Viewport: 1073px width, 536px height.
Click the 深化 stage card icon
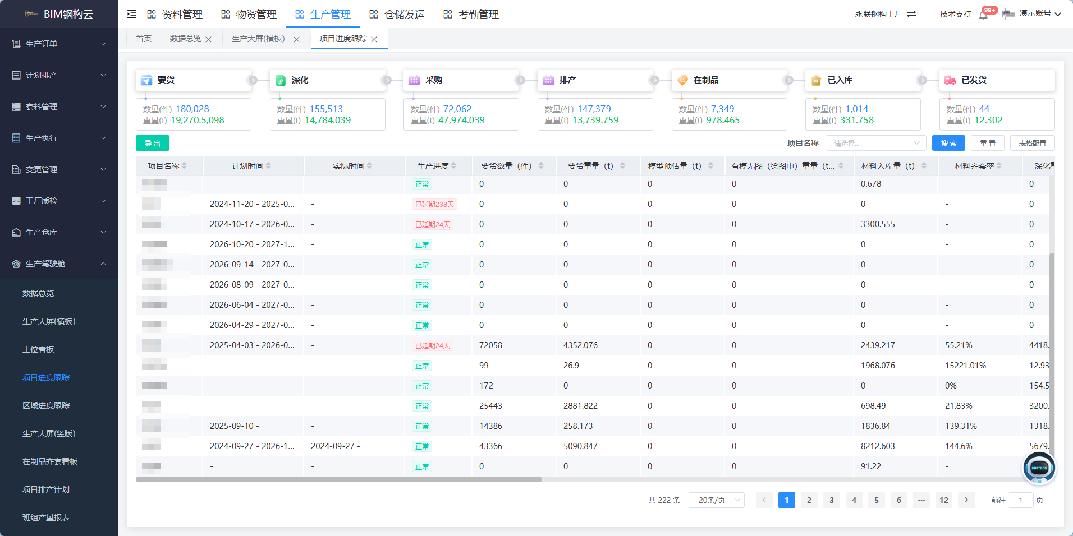tap(281, 80)
